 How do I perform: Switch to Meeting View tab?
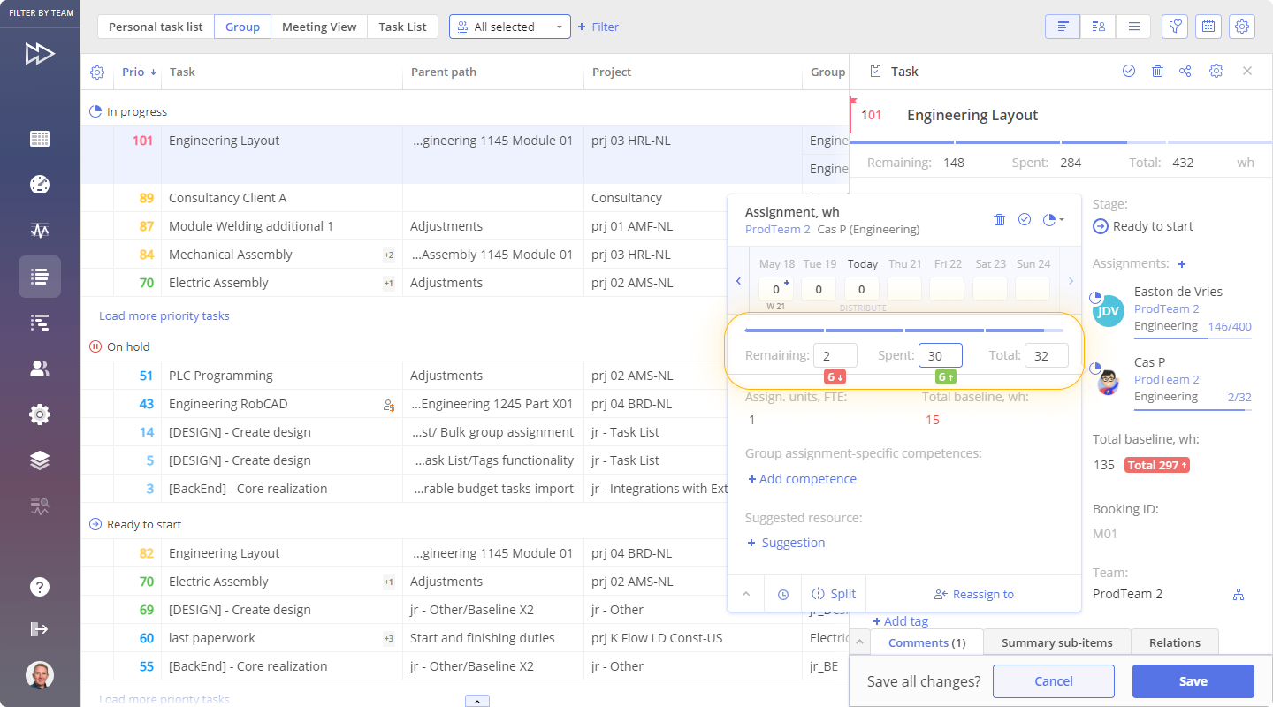coord(319,27)
